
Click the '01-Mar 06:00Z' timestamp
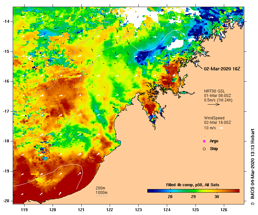pyautogui.click(x=217, y=96)
